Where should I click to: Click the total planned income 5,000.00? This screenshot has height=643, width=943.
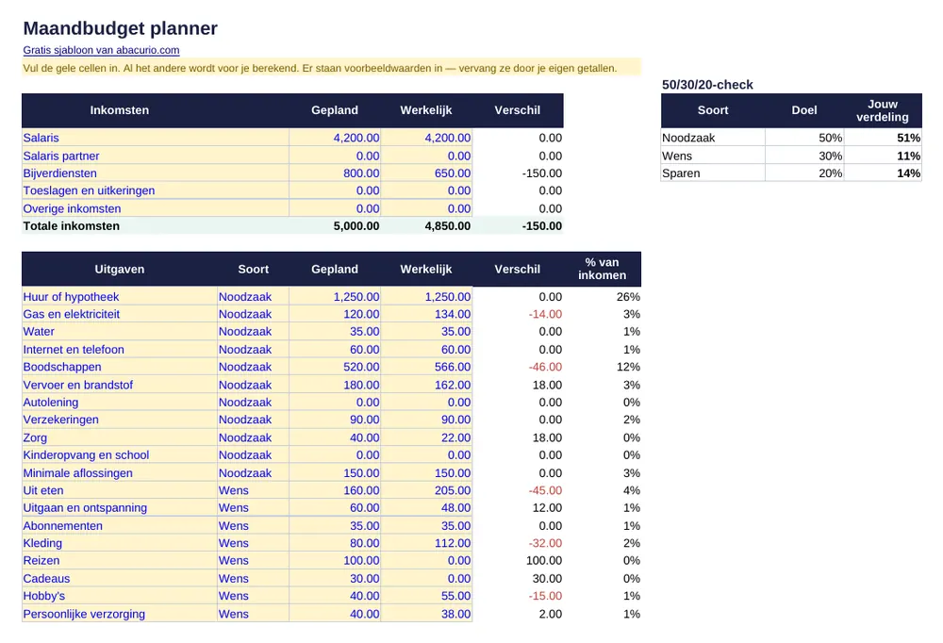335,226
